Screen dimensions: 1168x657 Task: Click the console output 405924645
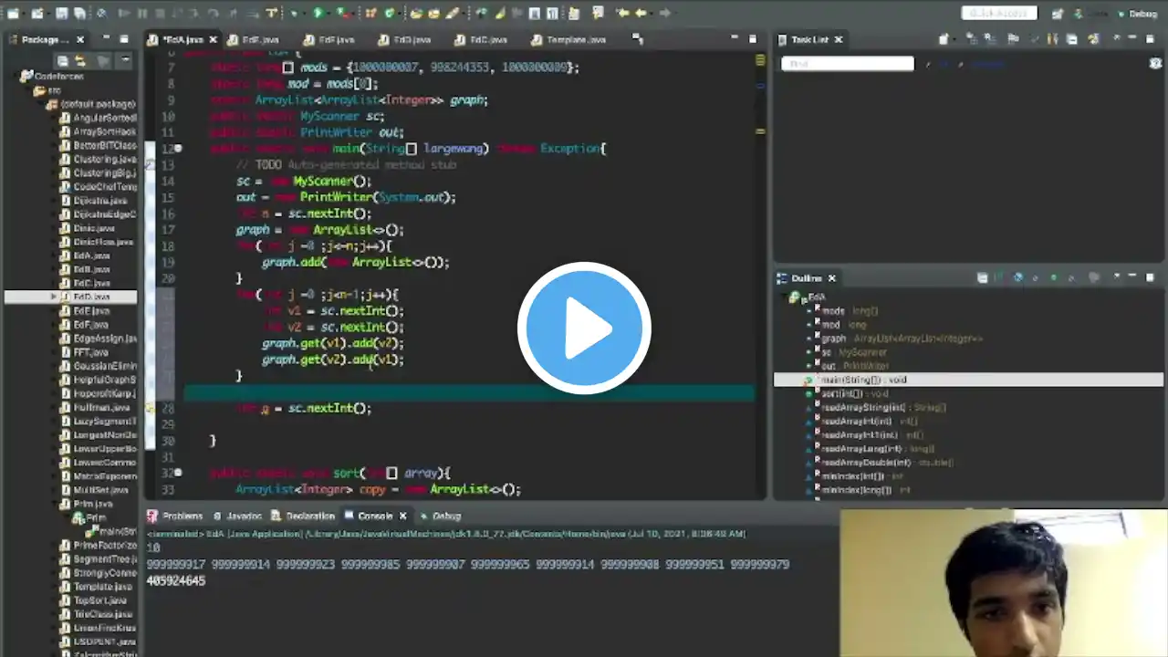click(x=176, y=580)
